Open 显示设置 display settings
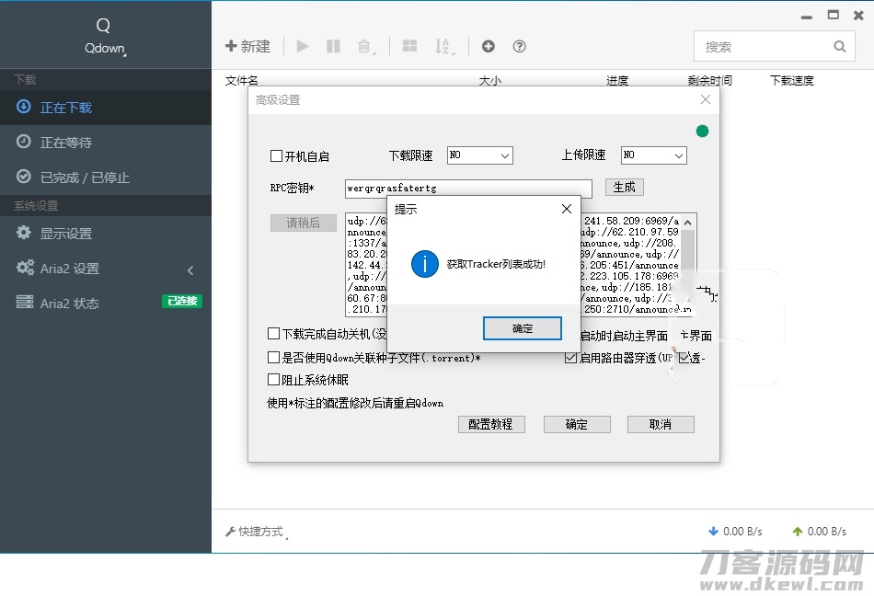The height and width of the screenshot is (596, 874). [x=106, y=234]
